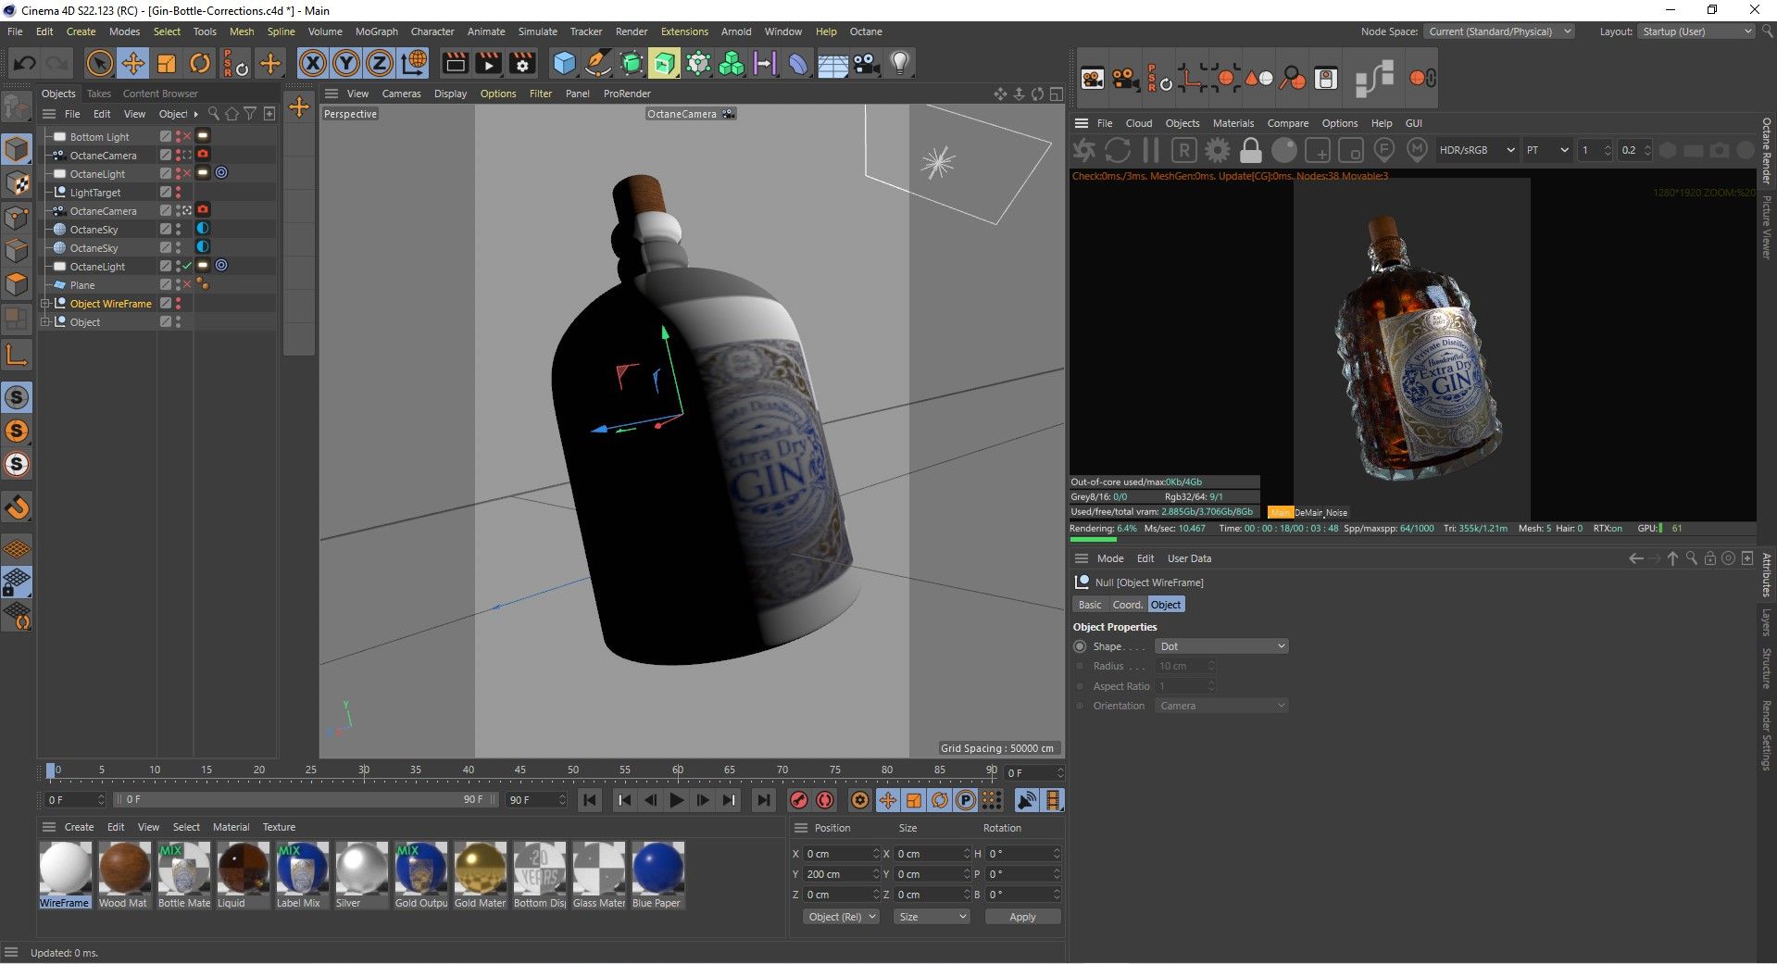Jump to the end of animation
The height and width of the screenshot is (964, 1777).
(763, 800)
